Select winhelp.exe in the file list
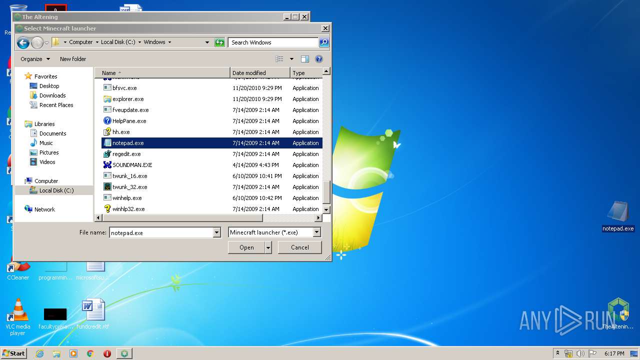The width and height of the screenshot is (640, 360). click(127, 198)
